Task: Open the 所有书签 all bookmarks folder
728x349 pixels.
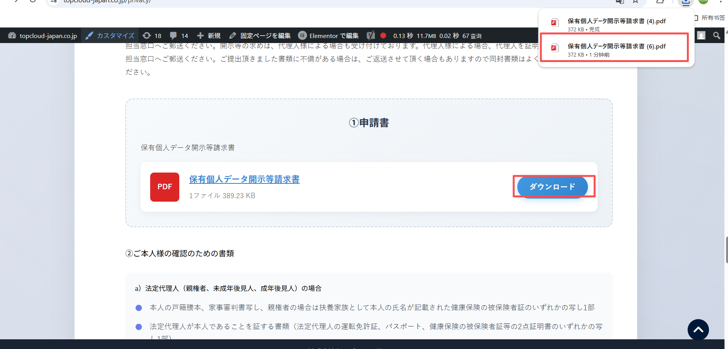Action: pyautogui.click(x=709, y=18)
